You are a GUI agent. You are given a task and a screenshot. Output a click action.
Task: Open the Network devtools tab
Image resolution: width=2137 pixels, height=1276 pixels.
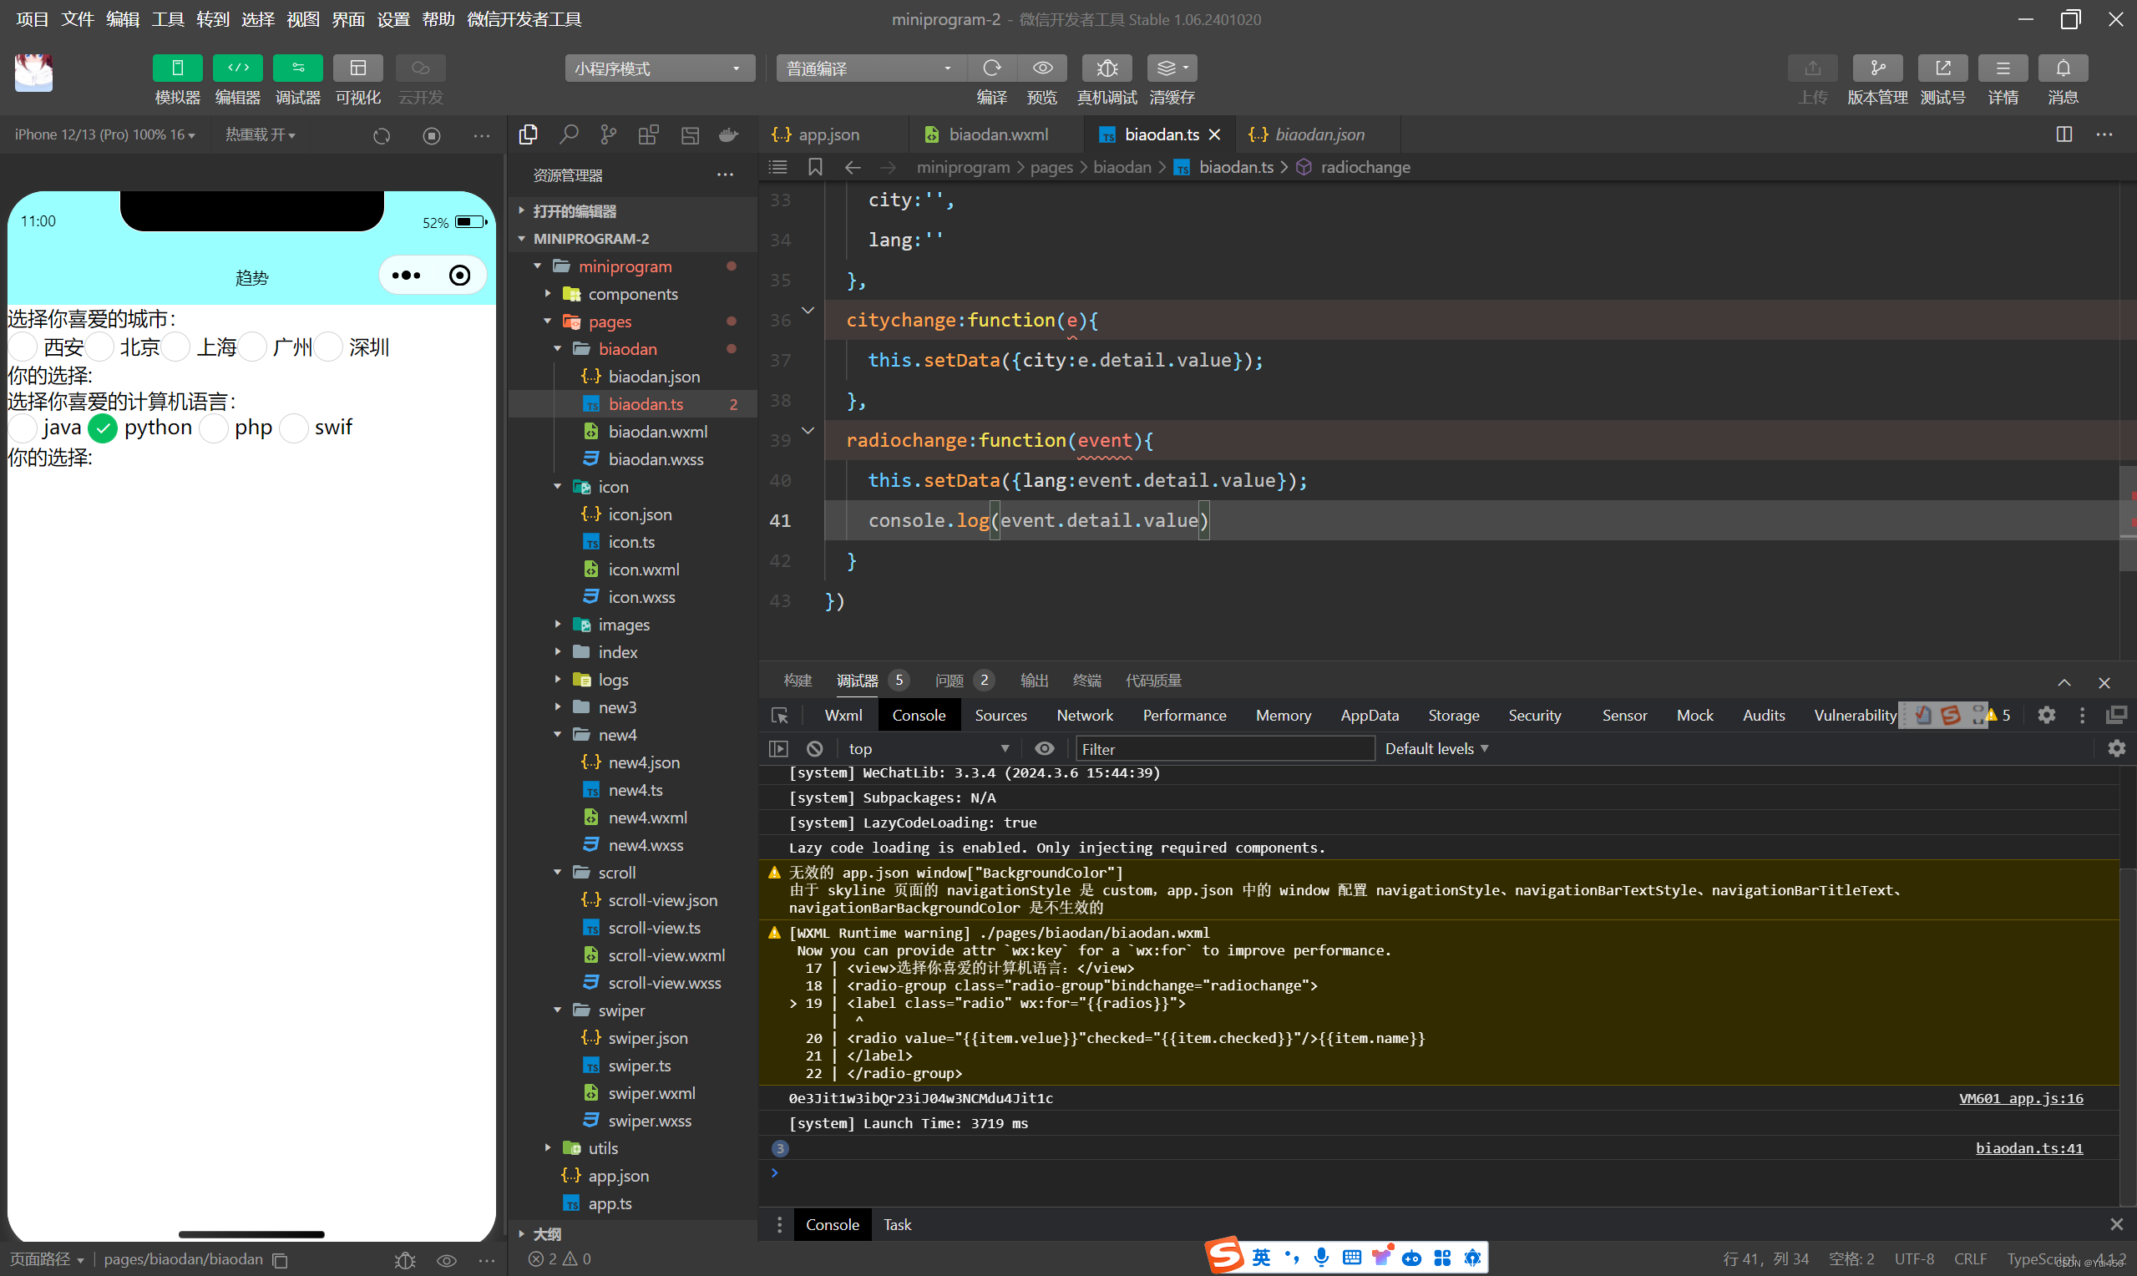pyautogui.click(x=1084, y=716)
